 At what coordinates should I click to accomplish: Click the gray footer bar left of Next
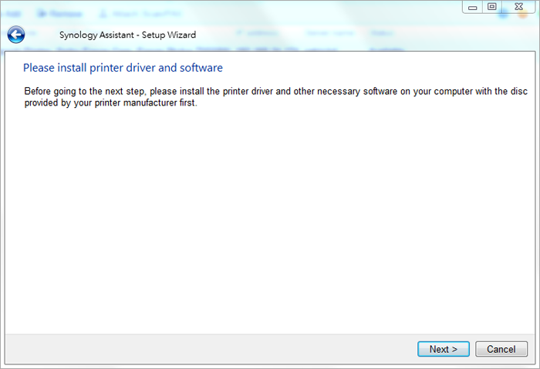click(x=208, y=349)
